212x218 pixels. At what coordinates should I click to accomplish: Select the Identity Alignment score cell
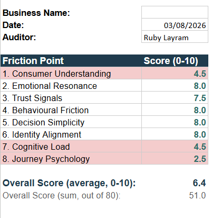coord(175,134)
